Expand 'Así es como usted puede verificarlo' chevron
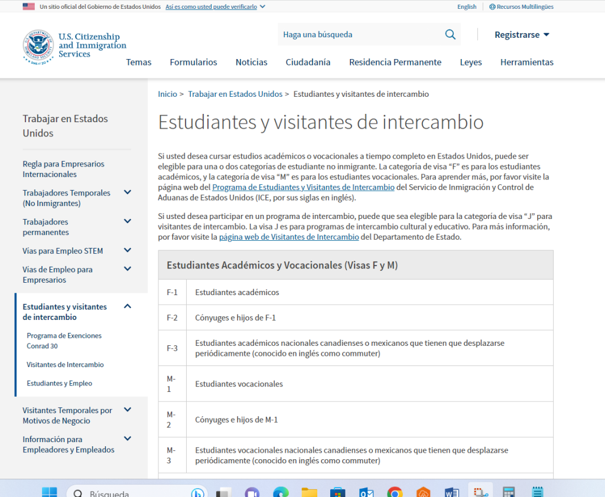This screenshot has width=605, height=497. (x=262, y=6)
